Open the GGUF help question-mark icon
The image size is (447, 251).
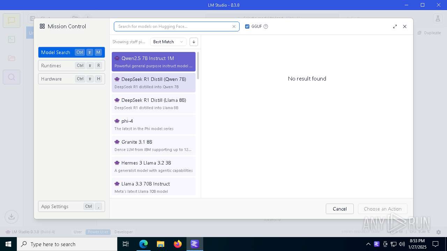(266, 26)
